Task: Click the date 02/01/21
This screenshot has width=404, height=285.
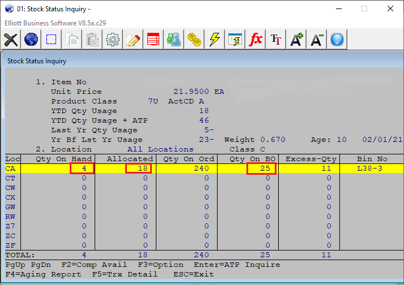Action: coord(382,140)
